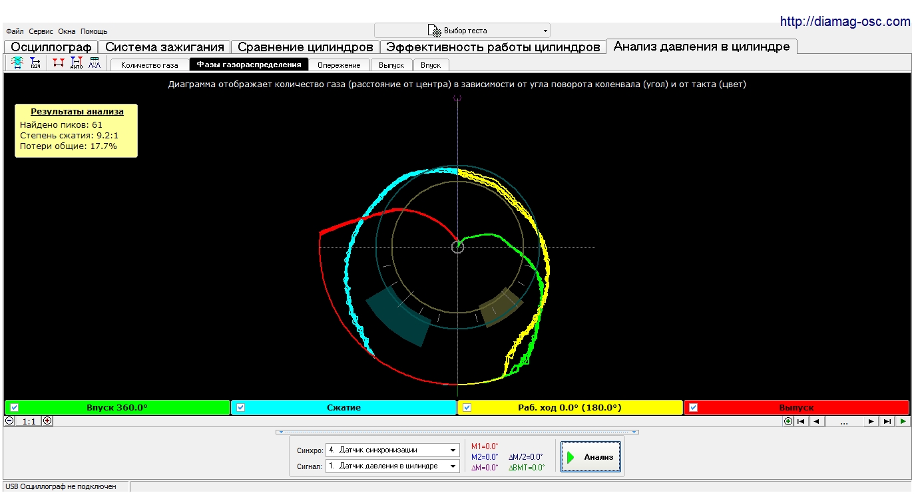Switch to the Сравнение цилиндров tab
Screen dimensions: 920x495
(x=306, y=47)
